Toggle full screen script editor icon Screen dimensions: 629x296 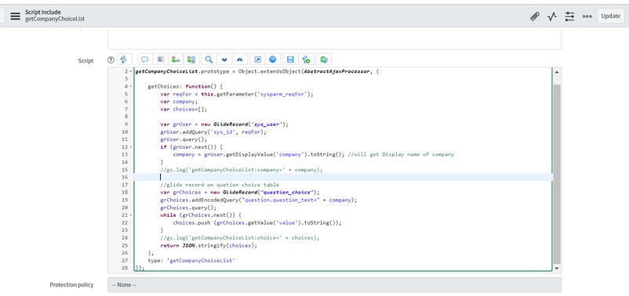257,60
